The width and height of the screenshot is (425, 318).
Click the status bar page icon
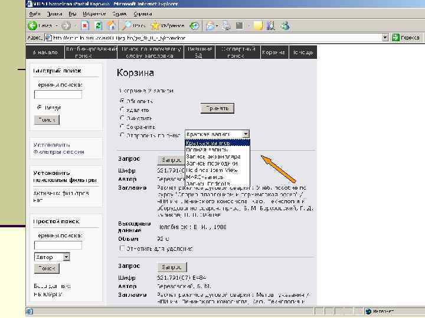tap(30, 312)
